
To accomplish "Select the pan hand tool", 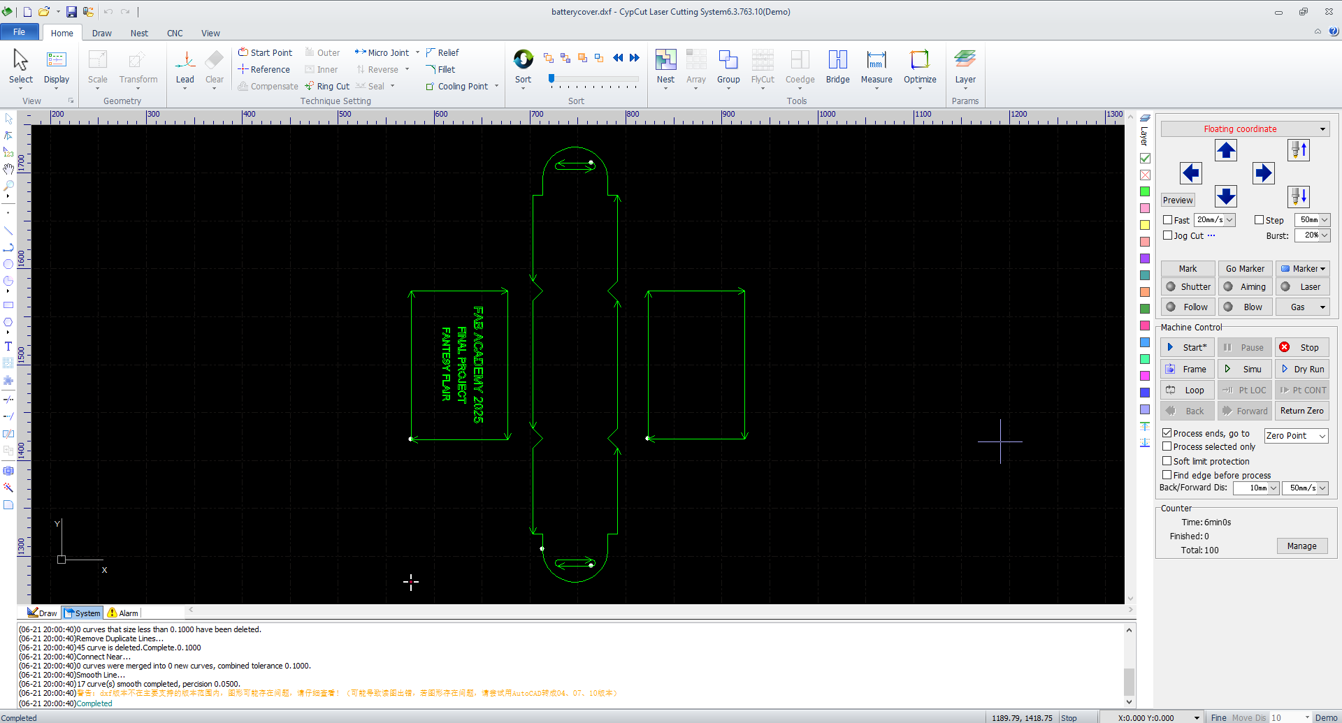I will click(x=8, y=169).
